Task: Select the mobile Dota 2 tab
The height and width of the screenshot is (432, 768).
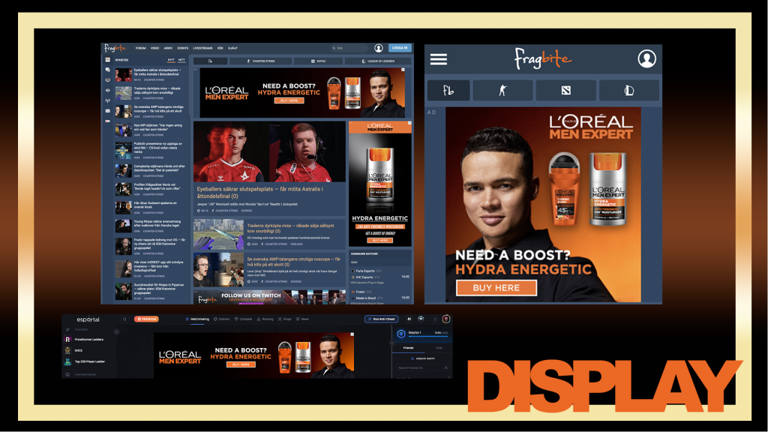Action: [x=565, y=91]
